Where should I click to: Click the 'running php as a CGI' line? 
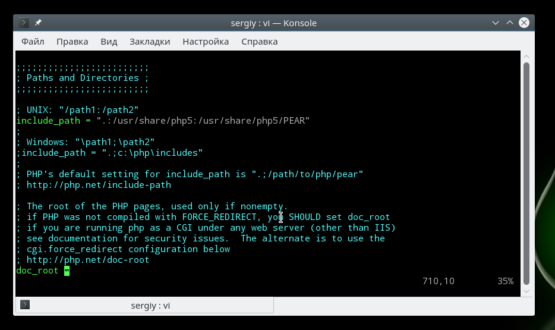pyautogui.click(x=206, y=228)
